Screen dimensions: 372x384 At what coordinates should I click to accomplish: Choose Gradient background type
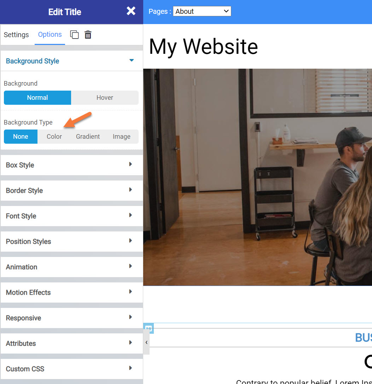[x=88, y=137]
